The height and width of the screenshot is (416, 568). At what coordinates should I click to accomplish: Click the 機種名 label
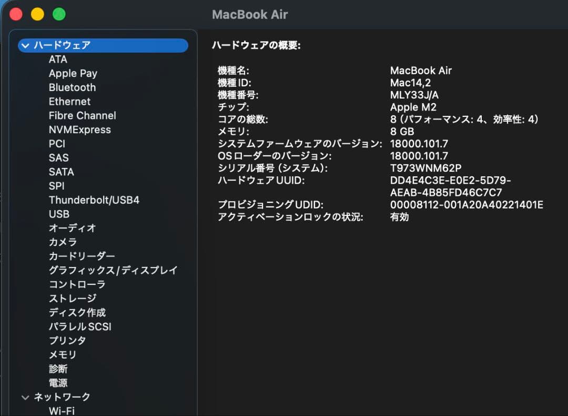click(234, 71)
